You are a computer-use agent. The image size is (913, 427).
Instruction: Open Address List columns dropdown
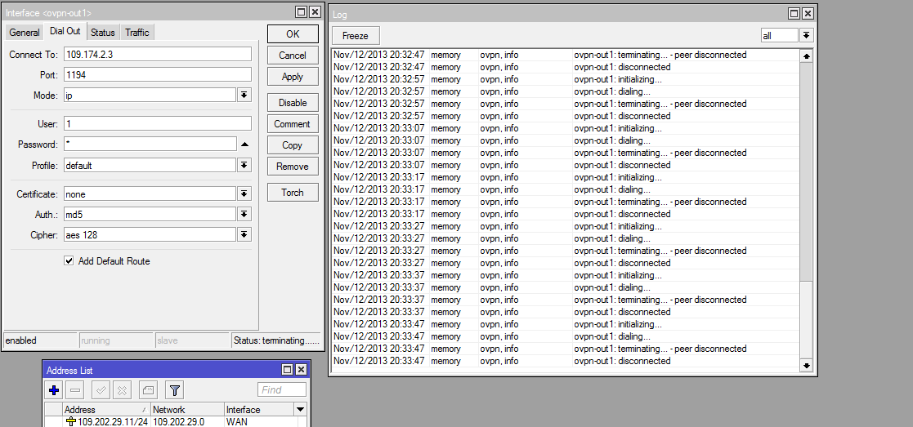(x=301, y=410)
